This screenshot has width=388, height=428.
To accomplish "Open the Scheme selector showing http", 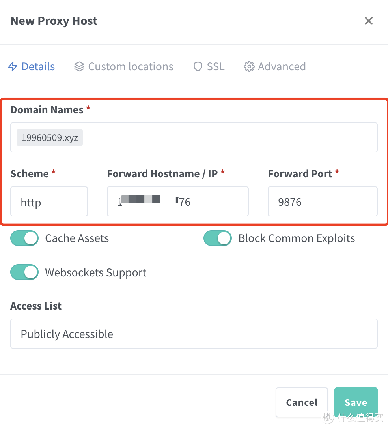I will click(49, 201).
